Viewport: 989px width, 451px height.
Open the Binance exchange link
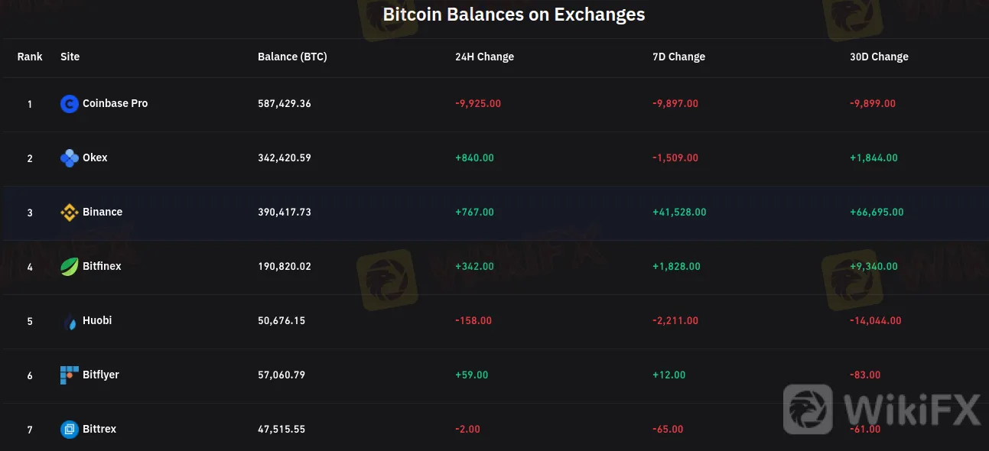[102, 212]
